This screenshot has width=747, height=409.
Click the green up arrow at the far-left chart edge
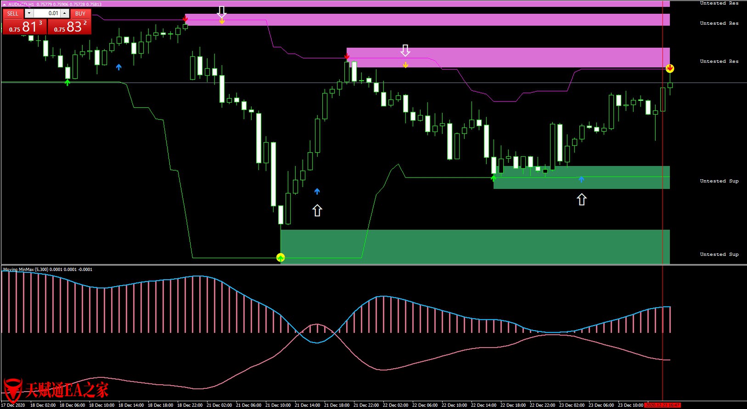coord(67,83)
